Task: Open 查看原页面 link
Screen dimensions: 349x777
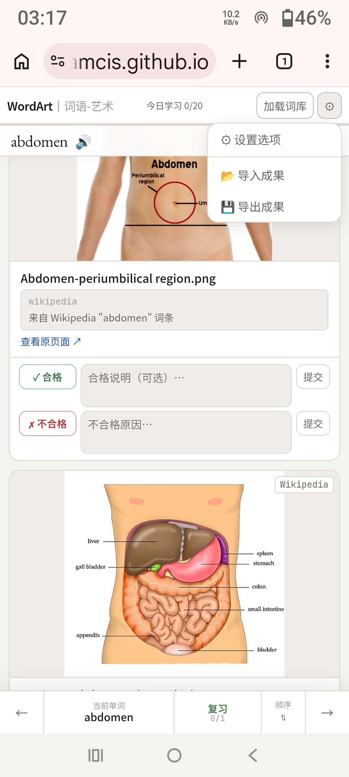Action: 51,342
